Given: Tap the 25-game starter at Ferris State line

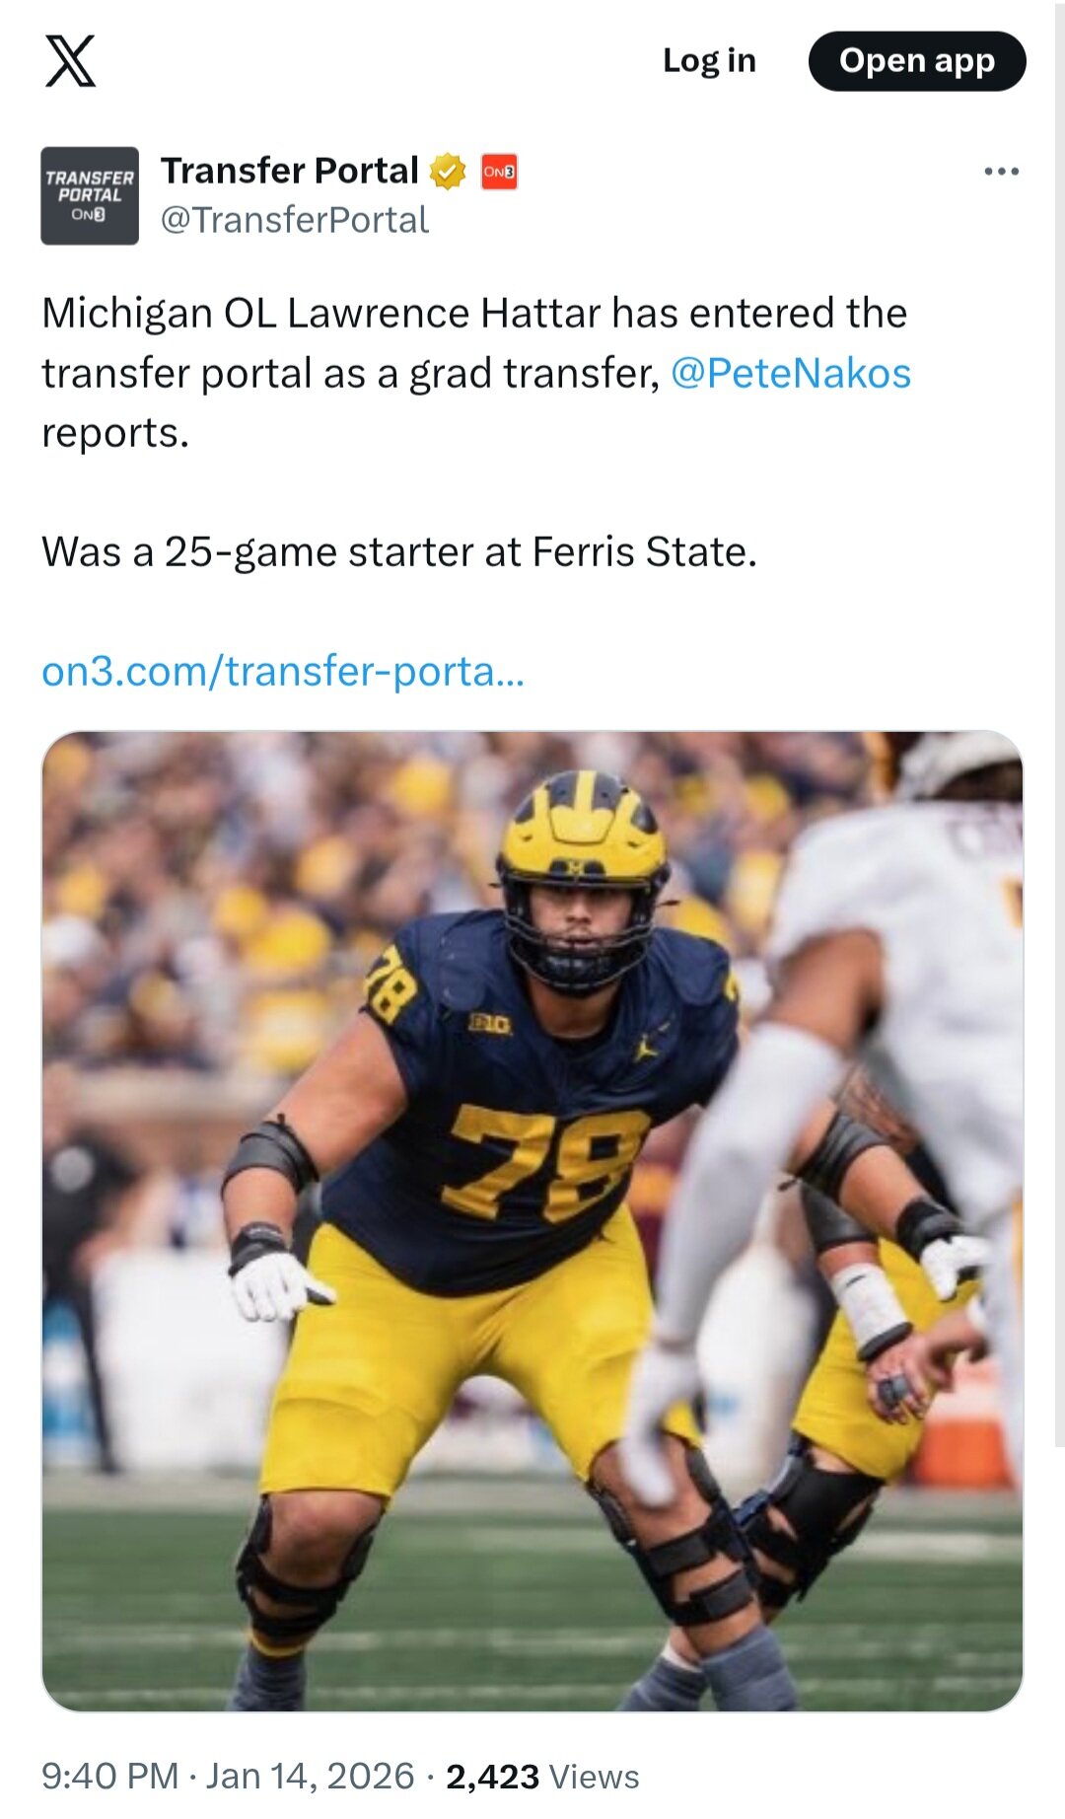Looking at the screenshot, I should 398,552.
